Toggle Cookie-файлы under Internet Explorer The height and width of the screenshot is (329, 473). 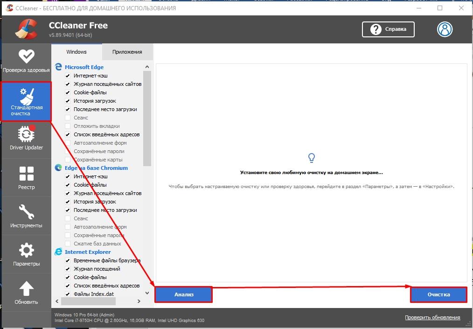pos(68,277)
